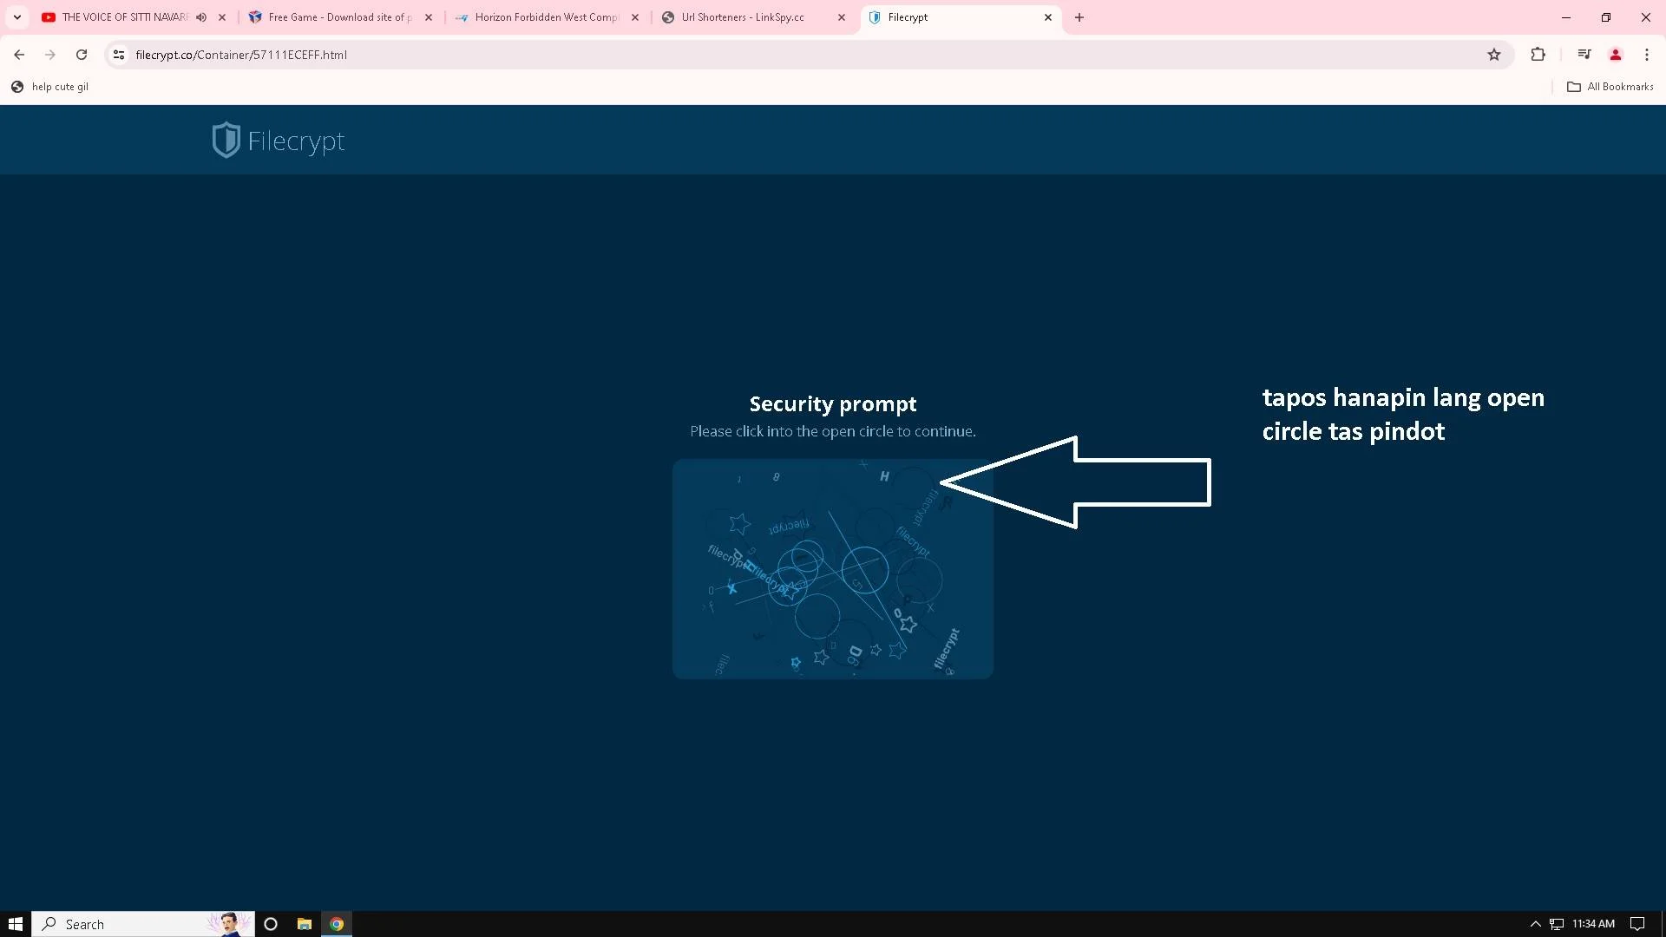Image resolution: width=1666 pixels, height=937 pixels.
Task: Open the network status tray icon
Action: pyautogui.click(x=1557, y=924)
